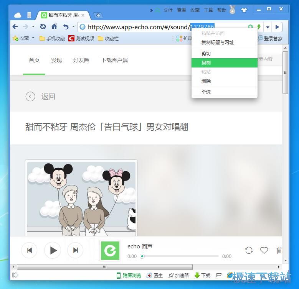Click the 收藏 star bookmark button
299x289 pixels.
(x=21, y=38)
